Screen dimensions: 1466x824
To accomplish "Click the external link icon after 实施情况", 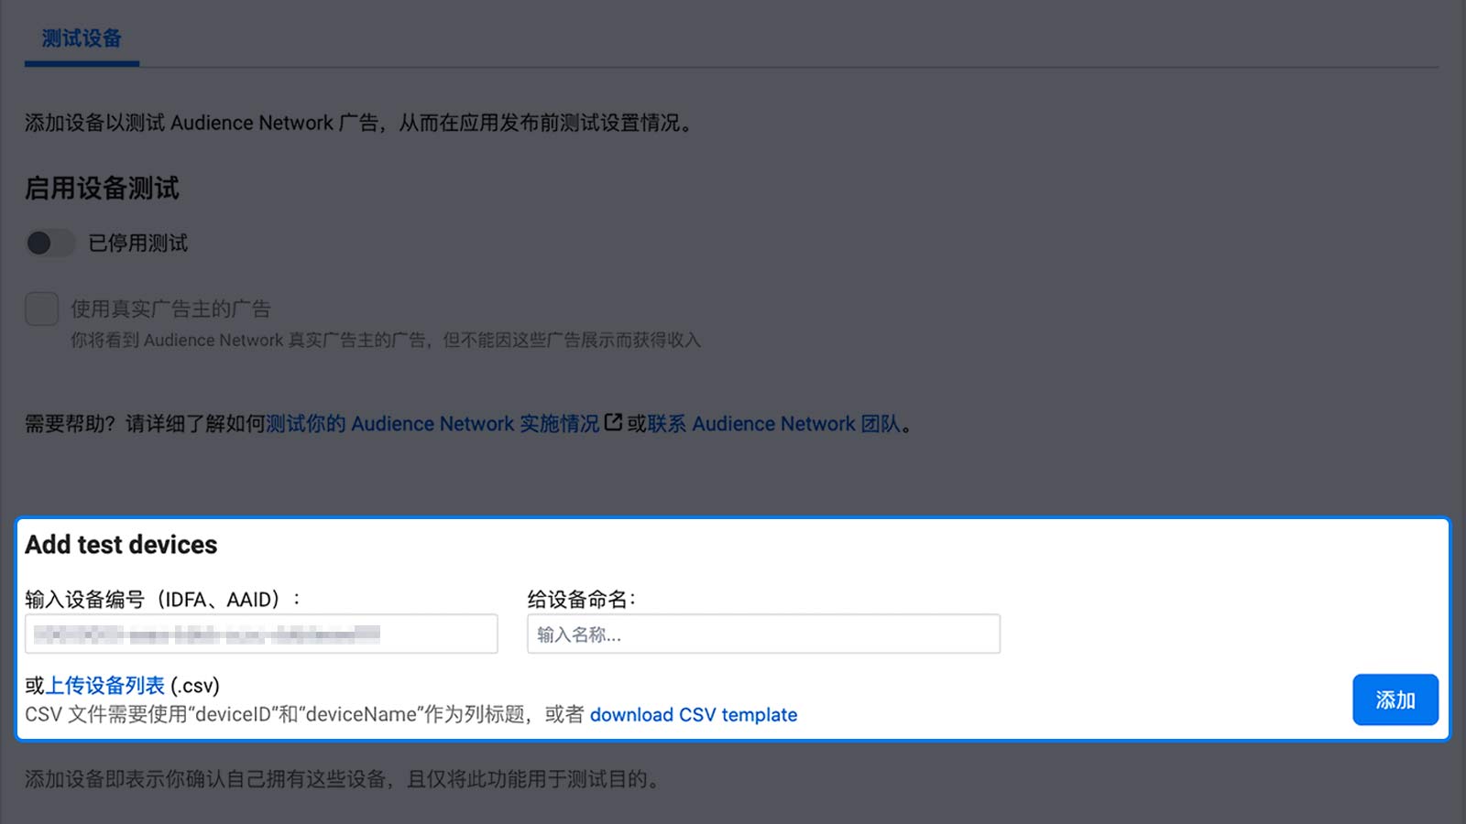I will [x=613, y=423].
